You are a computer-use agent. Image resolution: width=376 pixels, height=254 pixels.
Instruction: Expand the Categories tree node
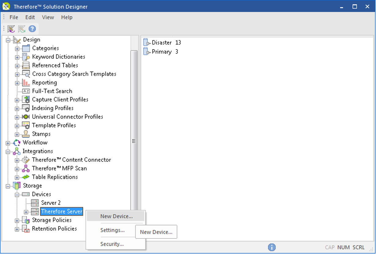17,48
